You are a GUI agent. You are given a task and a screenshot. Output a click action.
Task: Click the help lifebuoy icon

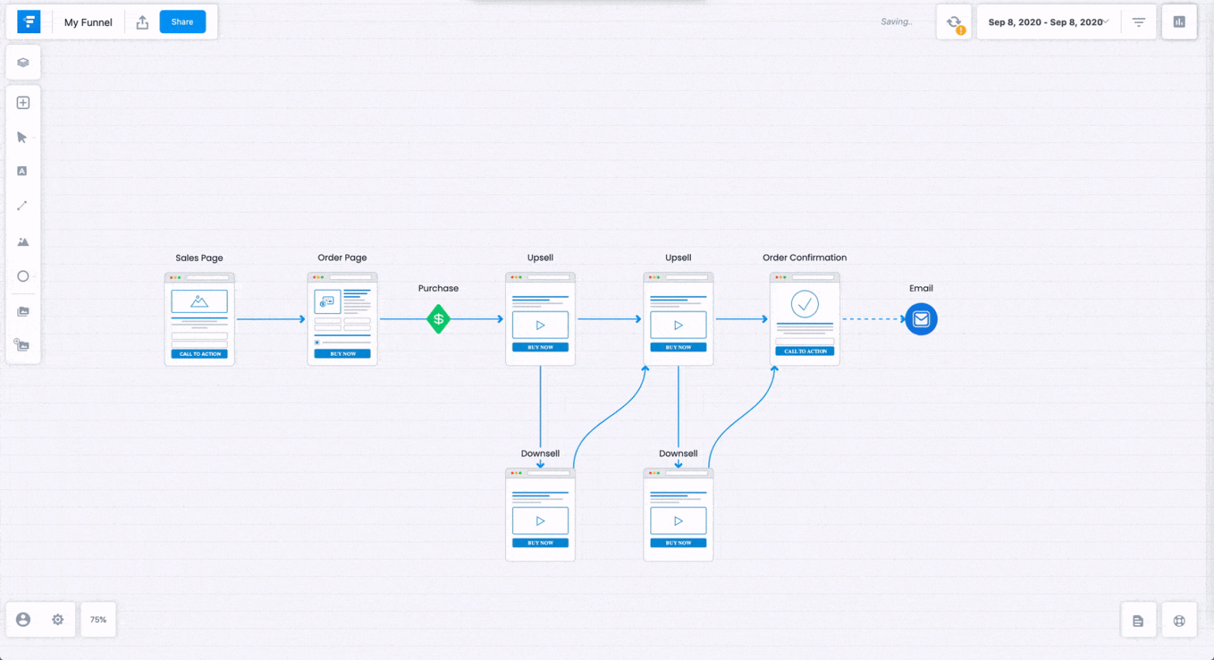[1179, 620]
